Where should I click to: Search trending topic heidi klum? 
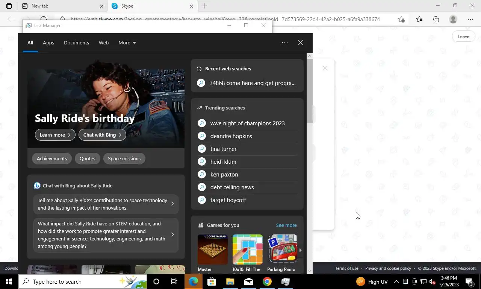tap(247, 161)
